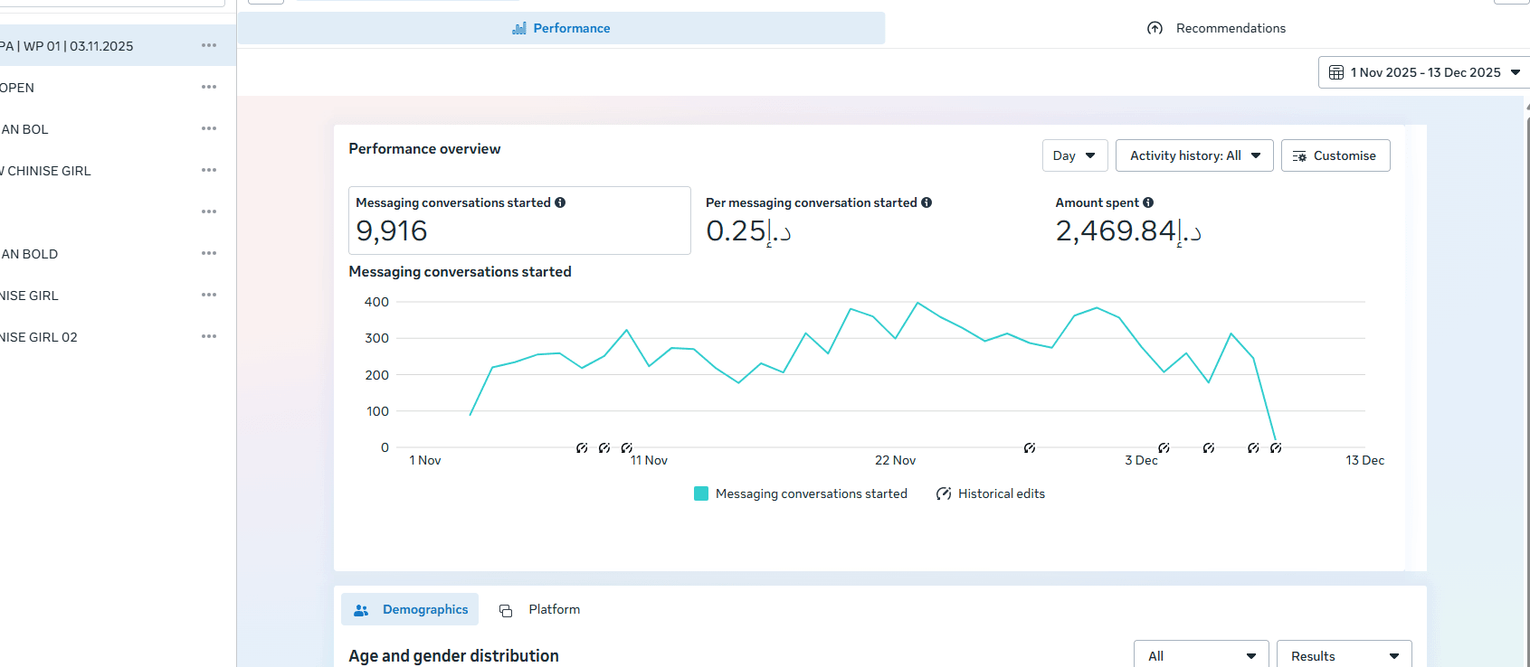This screenshot has height=667, width=1530.
Task: Click Historical edits icon in chart legend
Action: [x=944, y=493]
